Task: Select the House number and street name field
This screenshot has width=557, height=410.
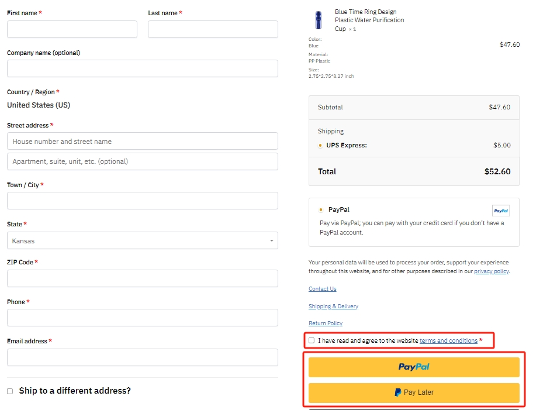Action: [143, 141]
